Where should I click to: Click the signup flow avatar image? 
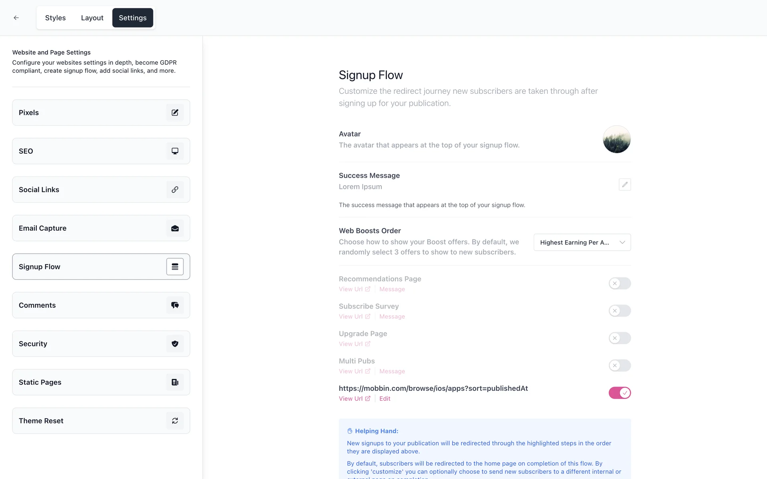tap(616, 139)
